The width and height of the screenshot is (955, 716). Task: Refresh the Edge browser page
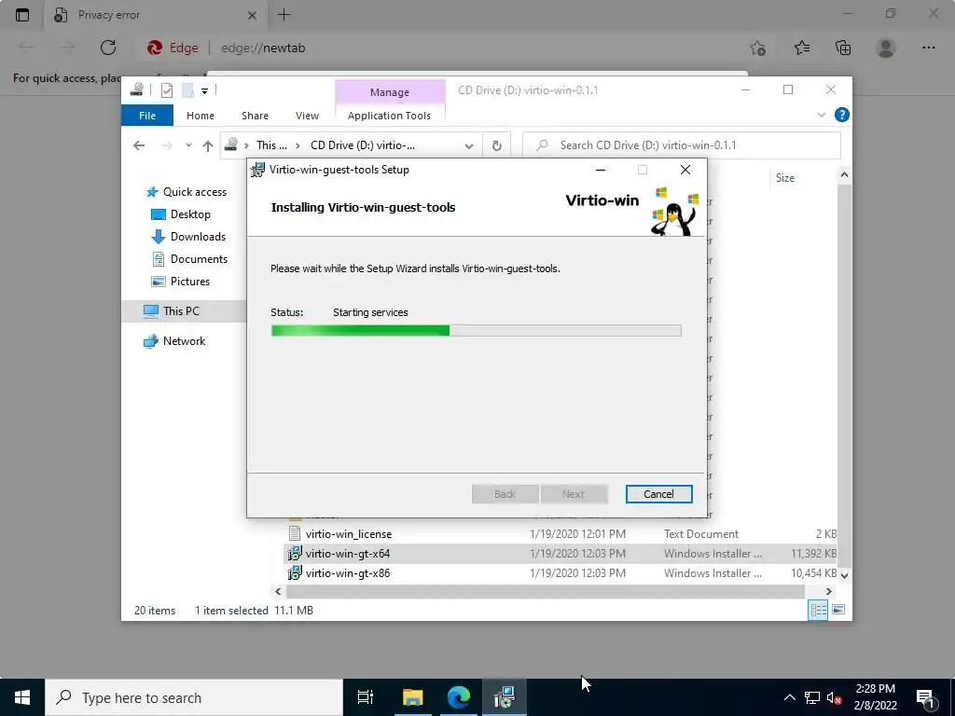pos(108,48)
